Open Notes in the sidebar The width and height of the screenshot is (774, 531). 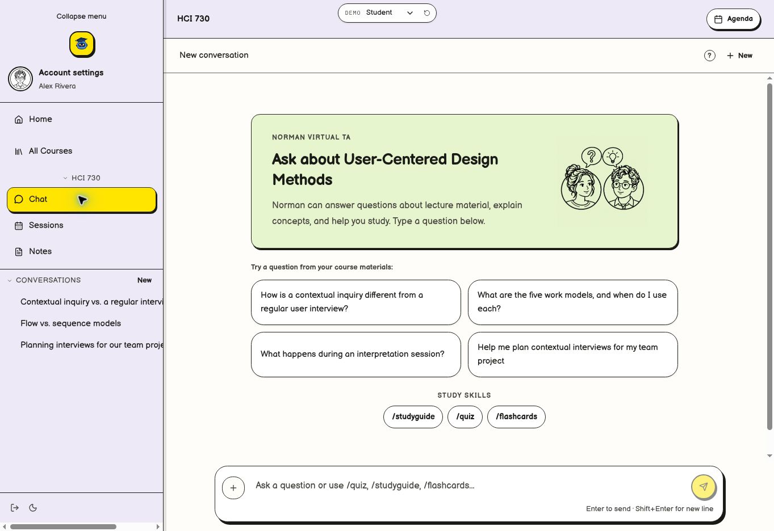coord(81,251)
